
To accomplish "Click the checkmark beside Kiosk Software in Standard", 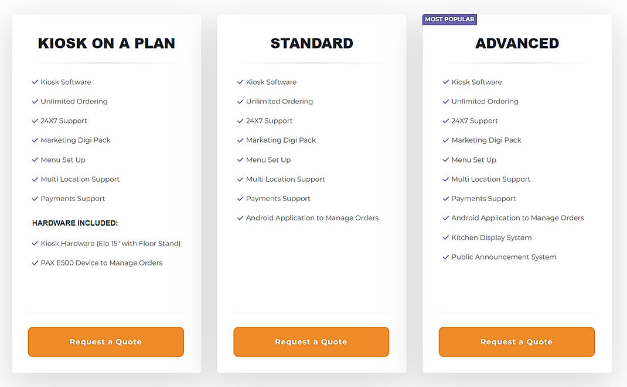I will [240, 82].
